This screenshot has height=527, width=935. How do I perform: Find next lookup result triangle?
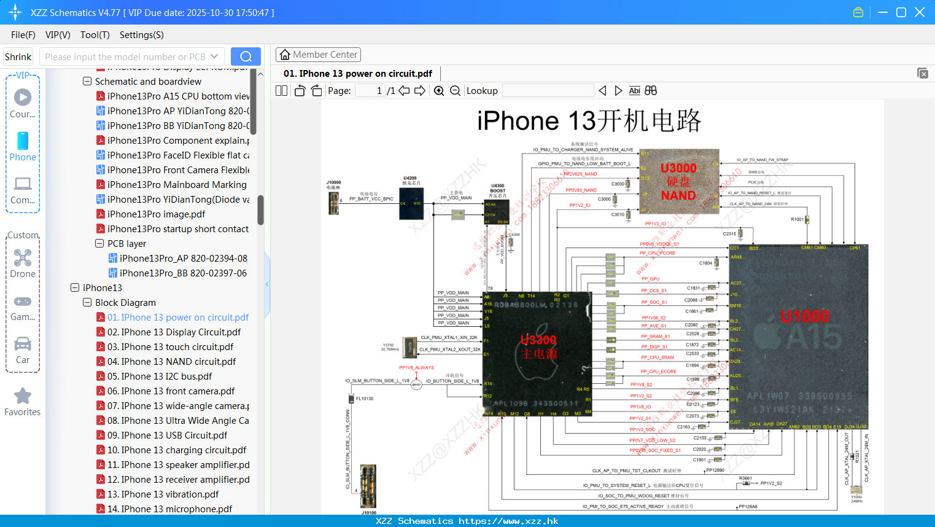(x=618, y=90)
